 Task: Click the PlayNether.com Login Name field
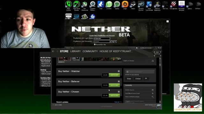(102, 38)
